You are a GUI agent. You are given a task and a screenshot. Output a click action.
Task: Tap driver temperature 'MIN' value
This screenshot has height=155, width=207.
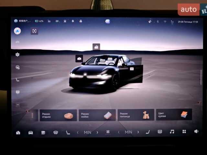tap(88, 132)
